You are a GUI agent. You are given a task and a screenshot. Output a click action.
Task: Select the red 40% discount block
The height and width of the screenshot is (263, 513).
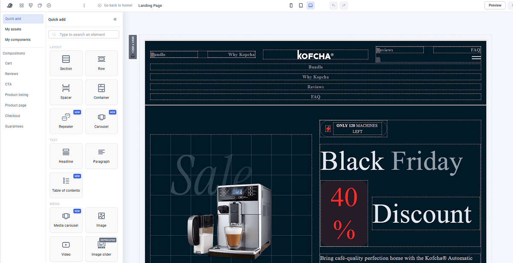coord(344,213)
